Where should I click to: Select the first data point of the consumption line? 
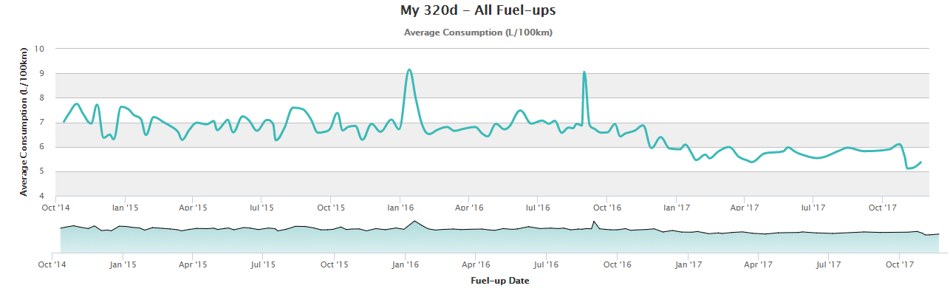click(x=64, y=121)
